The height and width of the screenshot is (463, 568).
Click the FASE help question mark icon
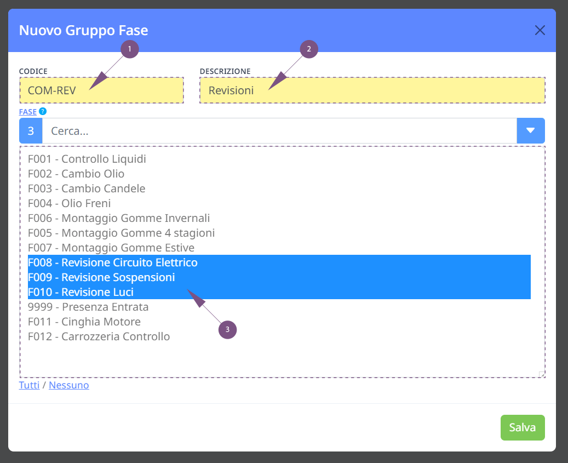(43, 111)
